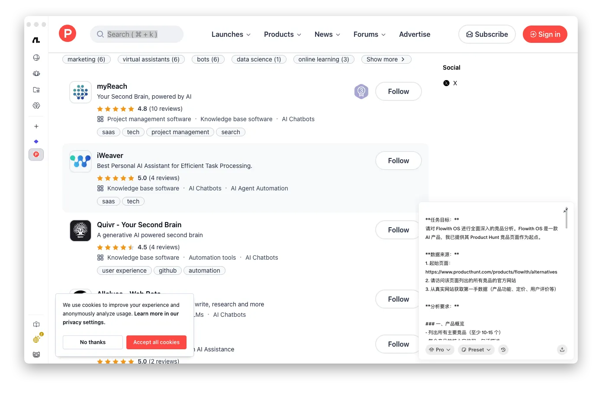
Task: Filter by the data science (1) tag
Action: 259,59
